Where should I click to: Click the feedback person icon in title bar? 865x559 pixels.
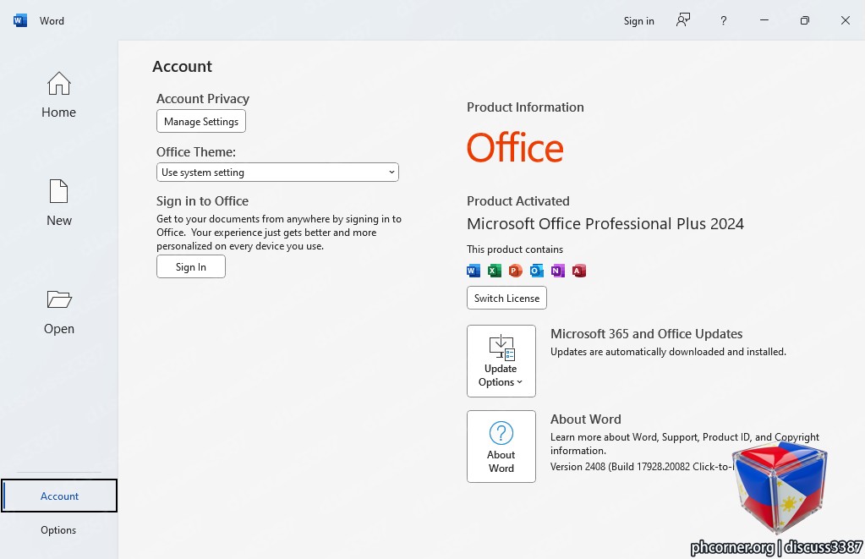pos(683,20)
